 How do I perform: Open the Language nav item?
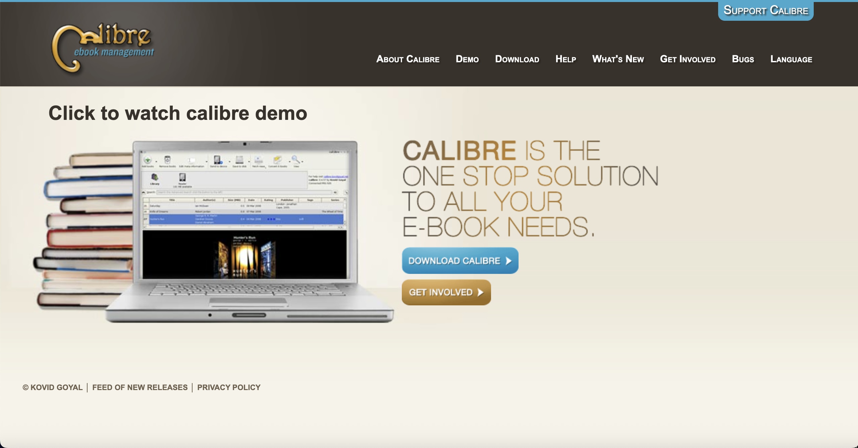(791, 59)
